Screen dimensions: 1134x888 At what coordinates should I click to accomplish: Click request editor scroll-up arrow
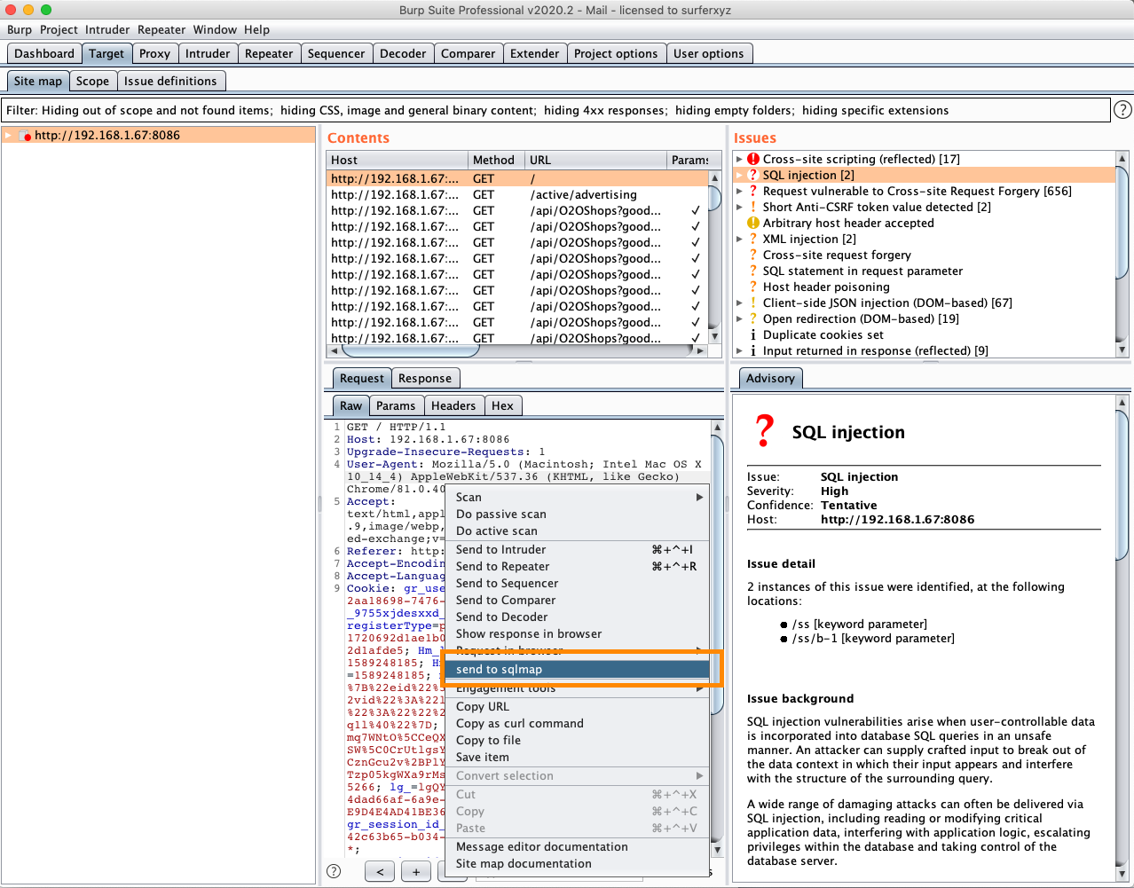click(718, 428)
